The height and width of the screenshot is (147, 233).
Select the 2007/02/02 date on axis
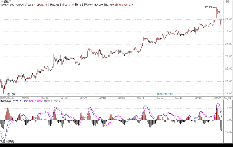(7, 98)
